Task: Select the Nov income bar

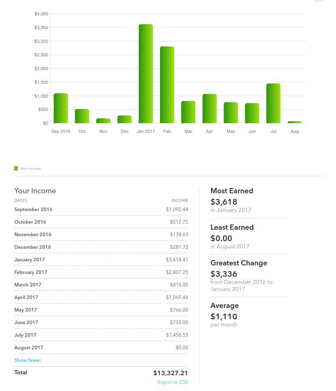Action: click(x=103, y=121)
